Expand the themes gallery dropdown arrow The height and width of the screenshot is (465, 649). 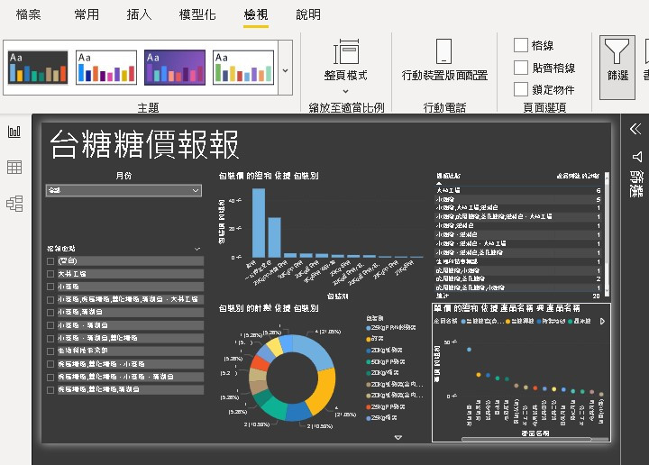pos(285,70)
